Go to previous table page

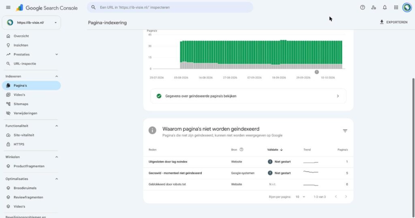[336, 197]
